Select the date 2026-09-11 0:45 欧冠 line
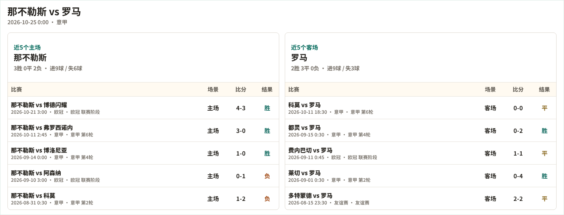Viewport: 564px width, 215px height. [333, 158]
